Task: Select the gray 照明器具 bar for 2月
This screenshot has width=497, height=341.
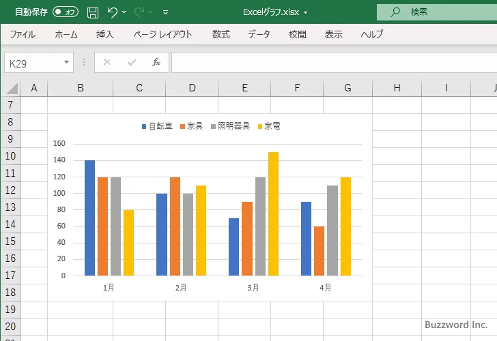Action: [x=188, y=235]
